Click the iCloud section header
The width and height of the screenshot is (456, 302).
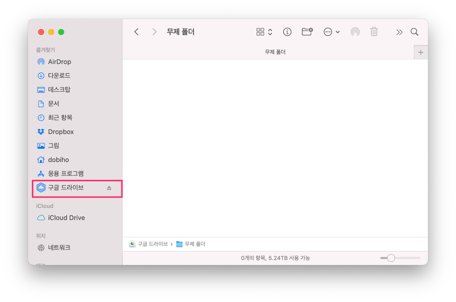coord(45,206)
